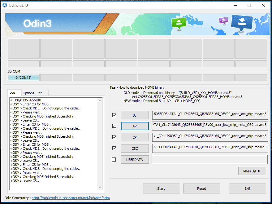The width and height of the screenshot is (272, 204).
Task: Click the Exit button
Action: [247, 188]
